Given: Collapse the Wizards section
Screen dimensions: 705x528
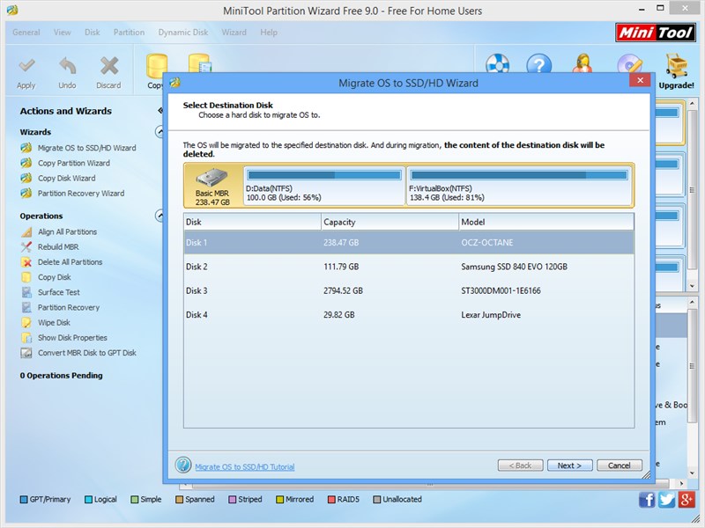Looking at the screenshot, I should [x=160, y=131].
